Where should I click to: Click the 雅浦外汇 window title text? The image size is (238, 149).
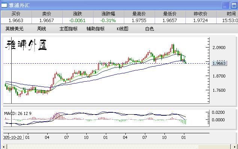pos(19,5)
